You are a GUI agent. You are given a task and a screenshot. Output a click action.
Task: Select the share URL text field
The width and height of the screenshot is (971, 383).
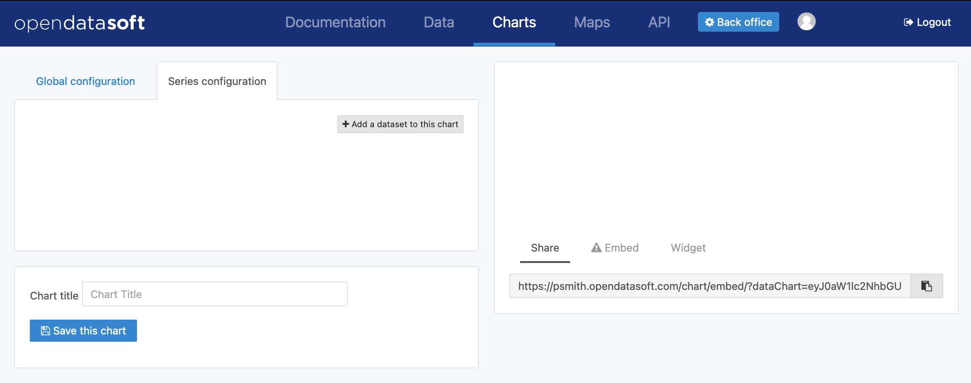pyautogui.click(x=710, y=286)
